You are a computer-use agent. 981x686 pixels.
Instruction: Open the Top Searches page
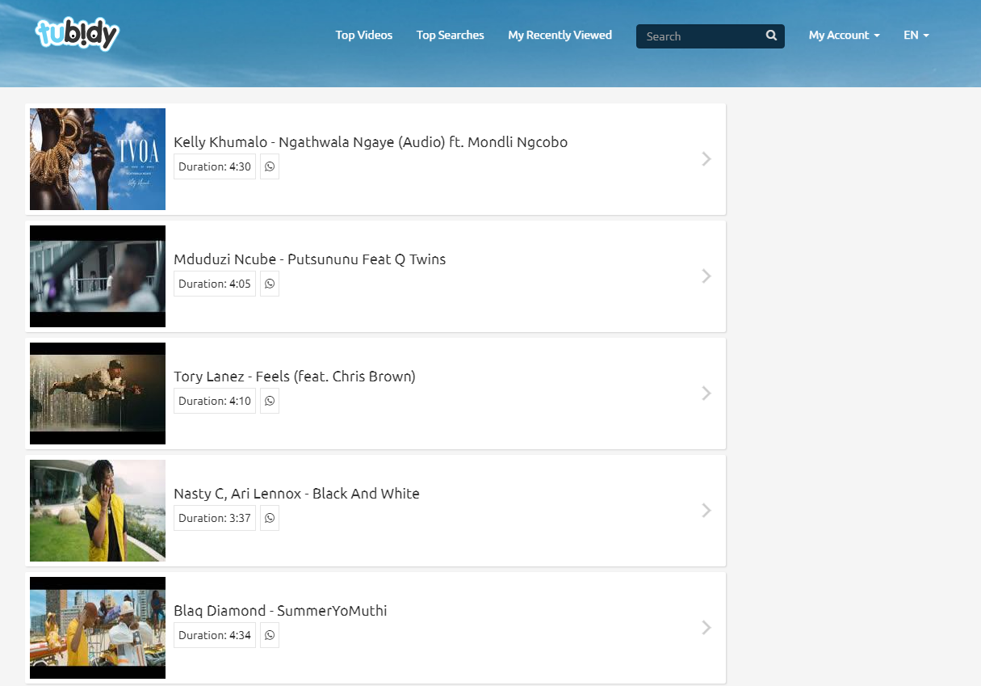point(450,36)
